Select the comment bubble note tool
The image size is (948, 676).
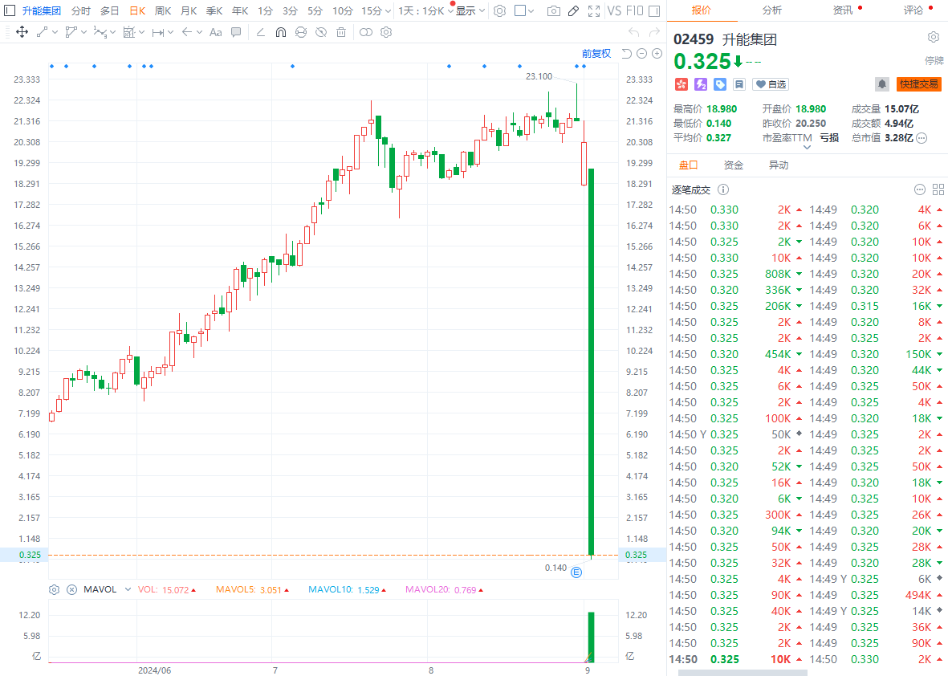[236, 32]
